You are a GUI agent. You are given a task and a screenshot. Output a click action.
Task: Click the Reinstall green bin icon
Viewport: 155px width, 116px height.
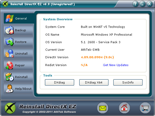click(9, 77)
